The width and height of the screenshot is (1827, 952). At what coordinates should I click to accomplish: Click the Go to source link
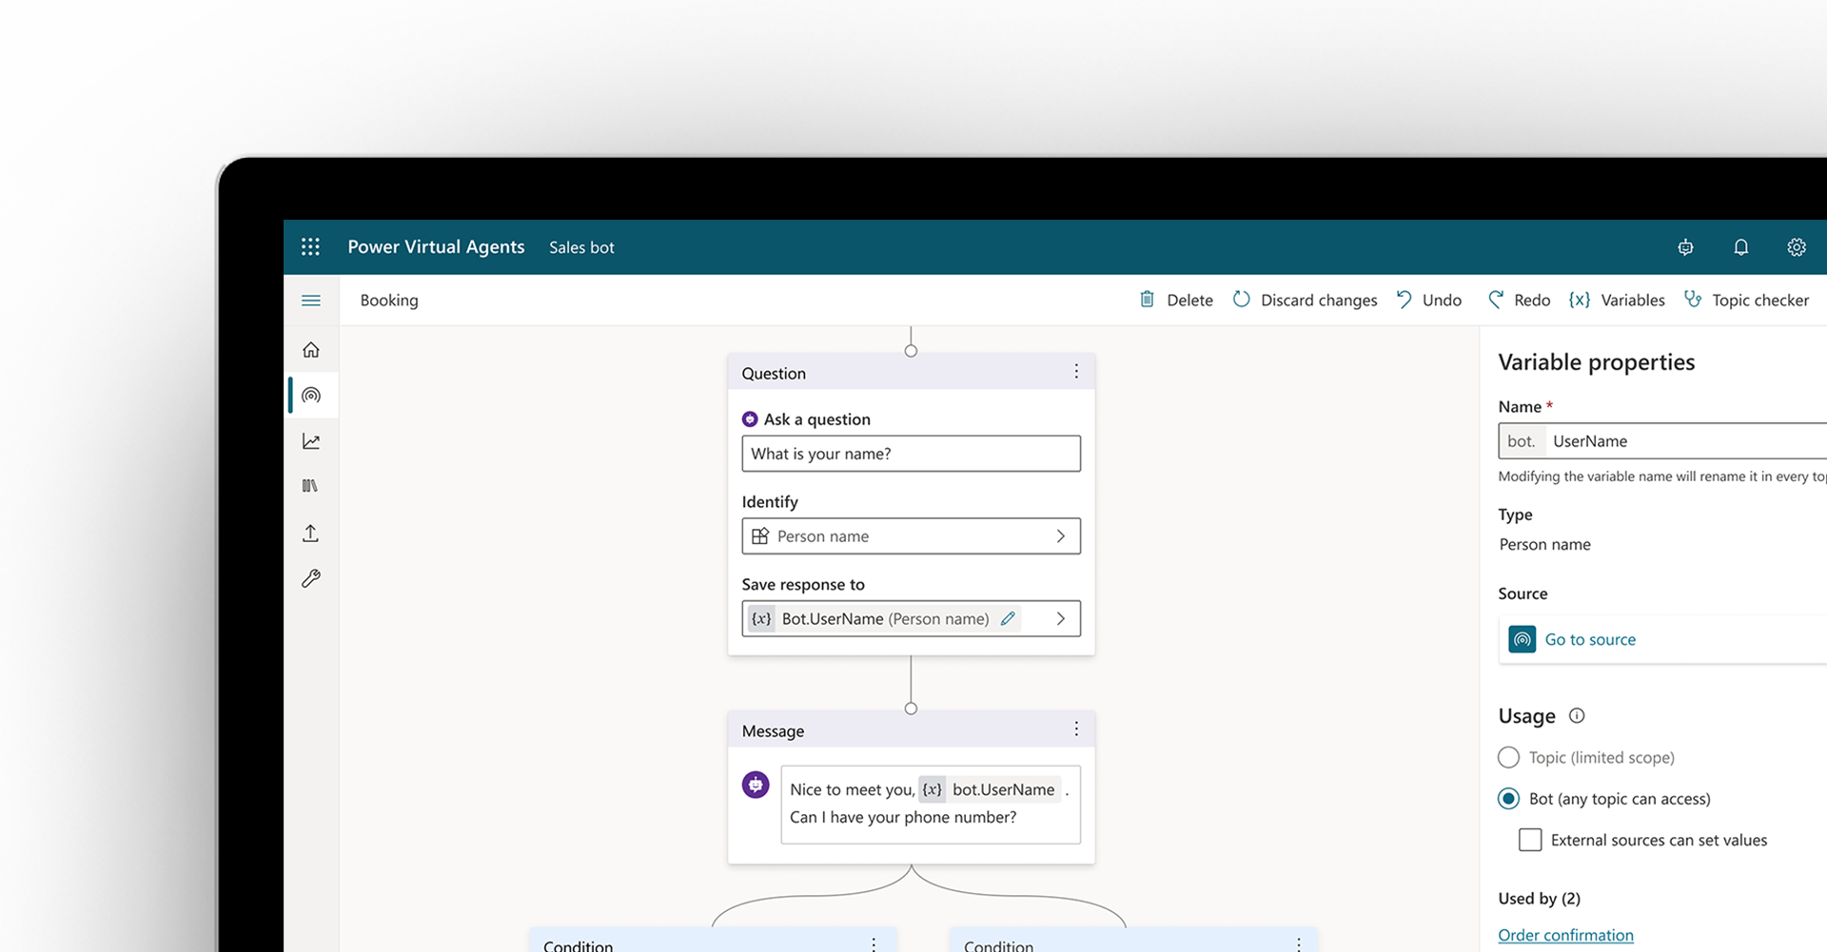point(1589,640)
